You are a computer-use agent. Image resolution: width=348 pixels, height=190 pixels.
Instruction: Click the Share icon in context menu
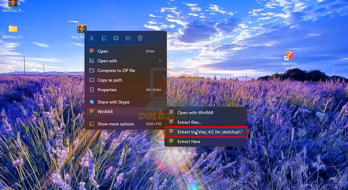tap(128, 38)
